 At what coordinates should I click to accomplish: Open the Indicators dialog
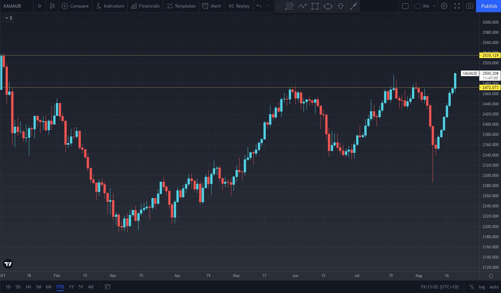tap(110, 6)
